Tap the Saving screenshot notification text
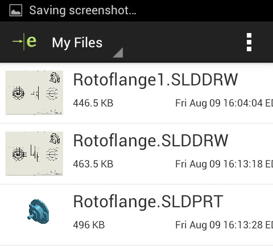 coord(83,10)
